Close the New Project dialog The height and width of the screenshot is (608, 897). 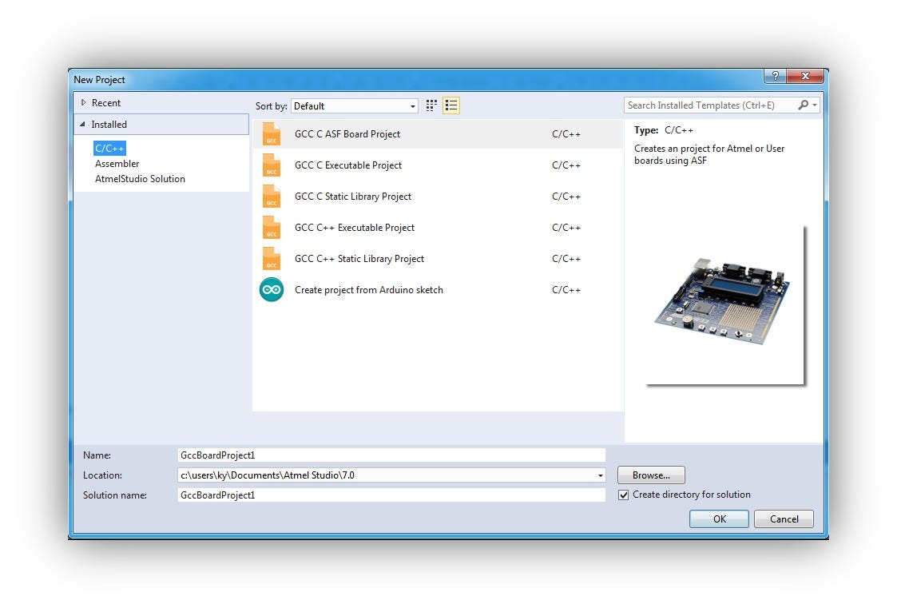(805, 76)
